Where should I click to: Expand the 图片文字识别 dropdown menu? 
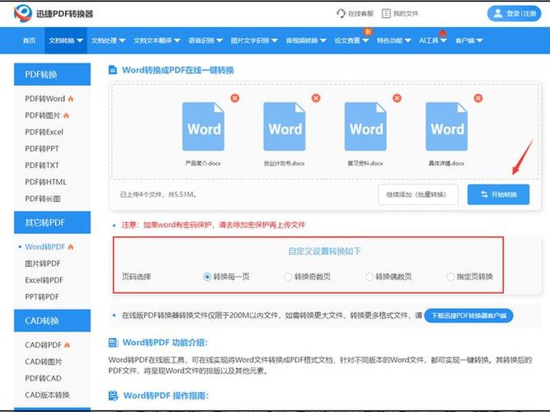(x=254, y=41)
